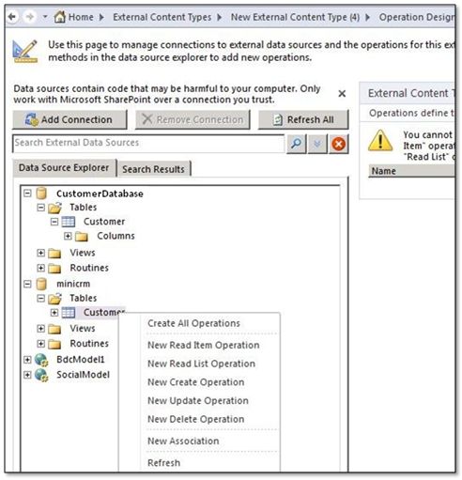Click the back navigation arrow
This screenshot has width=462, height=480.
pos(11,17)
